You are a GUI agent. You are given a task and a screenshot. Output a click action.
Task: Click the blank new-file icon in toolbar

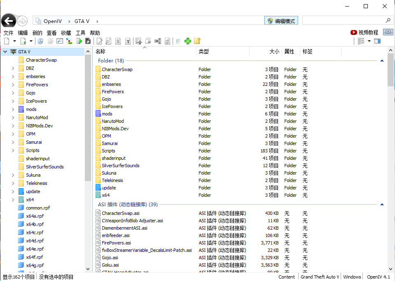click(x=7, y=41)
